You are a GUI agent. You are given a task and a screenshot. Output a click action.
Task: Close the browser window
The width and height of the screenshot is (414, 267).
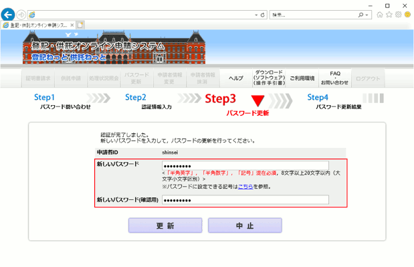[x=405, y=5]
